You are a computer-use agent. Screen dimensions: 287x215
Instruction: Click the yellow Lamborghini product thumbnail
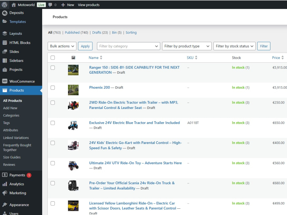[73, 206]
